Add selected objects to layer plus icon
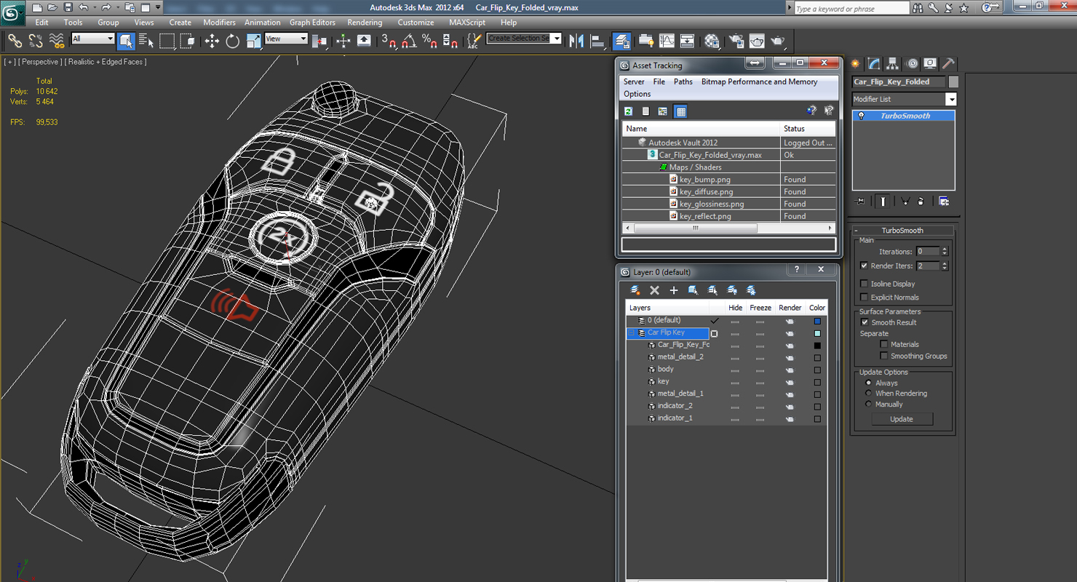Screen dimensions: 1077x582 [674, 290]
